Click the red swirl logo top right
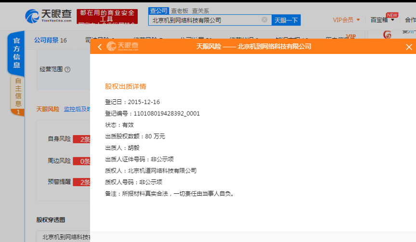 tap(387, 35)
